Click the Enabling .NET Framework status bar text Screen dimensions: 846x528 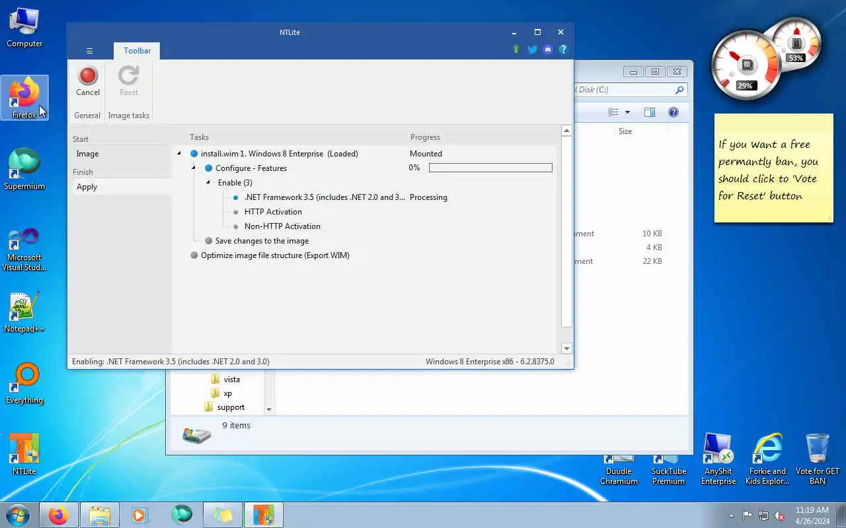tap(171, 362)
